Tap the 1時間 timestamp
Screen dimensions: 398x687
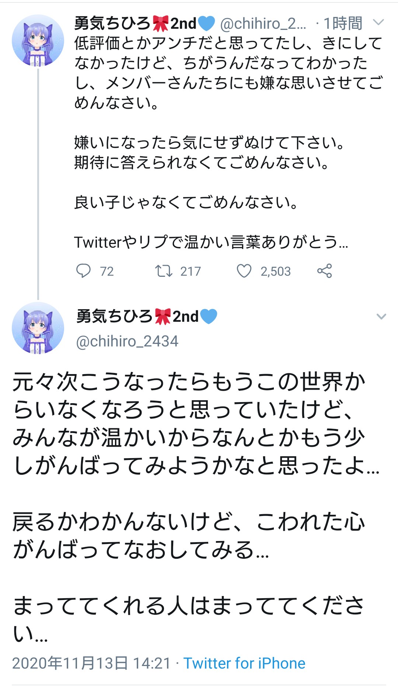(x=343, y=24)
